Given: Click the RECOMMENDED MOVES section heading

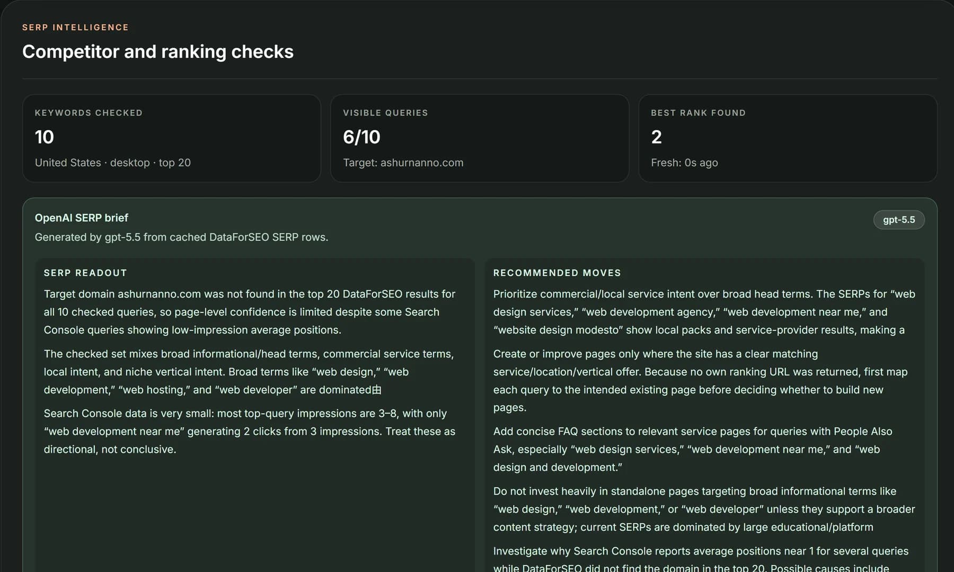Looking at the screenshot, I should click(x=557, y=273).
